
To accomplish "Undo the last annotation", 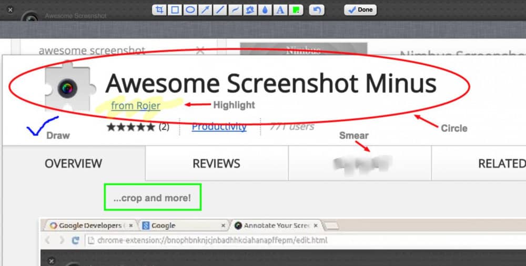I will 317,10.
